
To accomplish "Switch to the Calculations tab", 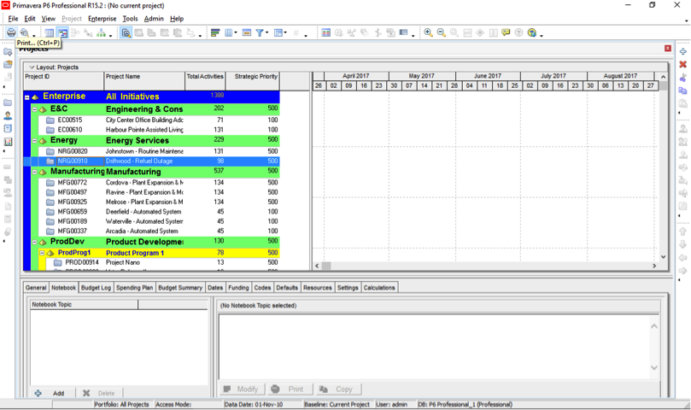I will pyautogui.click(x=379, y=288).
